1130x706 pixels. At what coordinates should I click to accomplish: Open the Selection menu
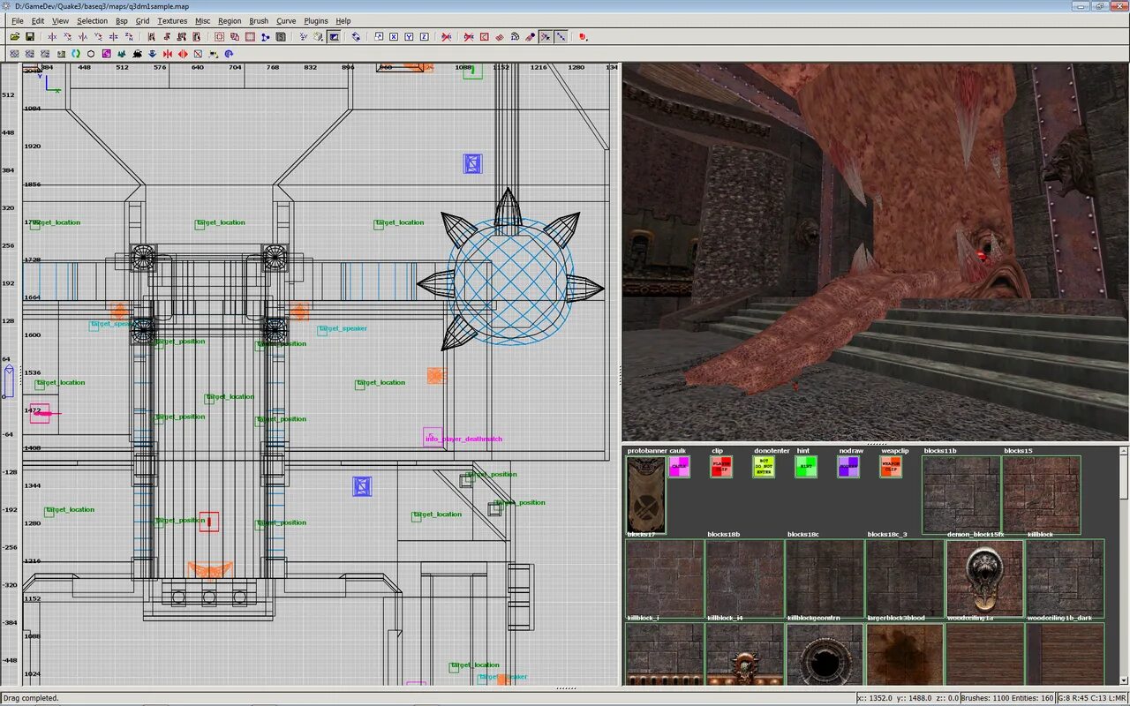tap(92, 21)
